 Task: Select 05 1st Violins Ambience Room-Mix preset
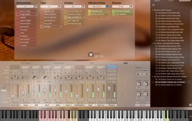169,24
